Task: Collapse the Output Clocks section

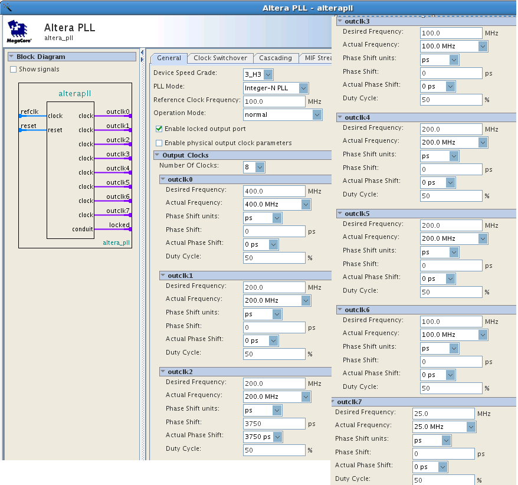Action: (x=158, y=155)
